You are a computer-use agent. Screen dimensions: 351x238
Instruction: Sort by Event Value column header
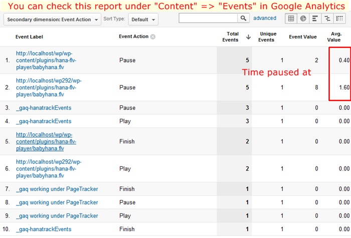click(x=303, y=37)
